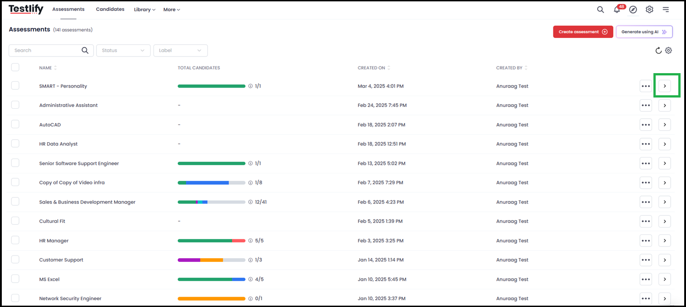The width and height of the screenshot is (686, 307).
Task: Open Sales & Business Development Manager arrow button
Action: click(665, 202)
